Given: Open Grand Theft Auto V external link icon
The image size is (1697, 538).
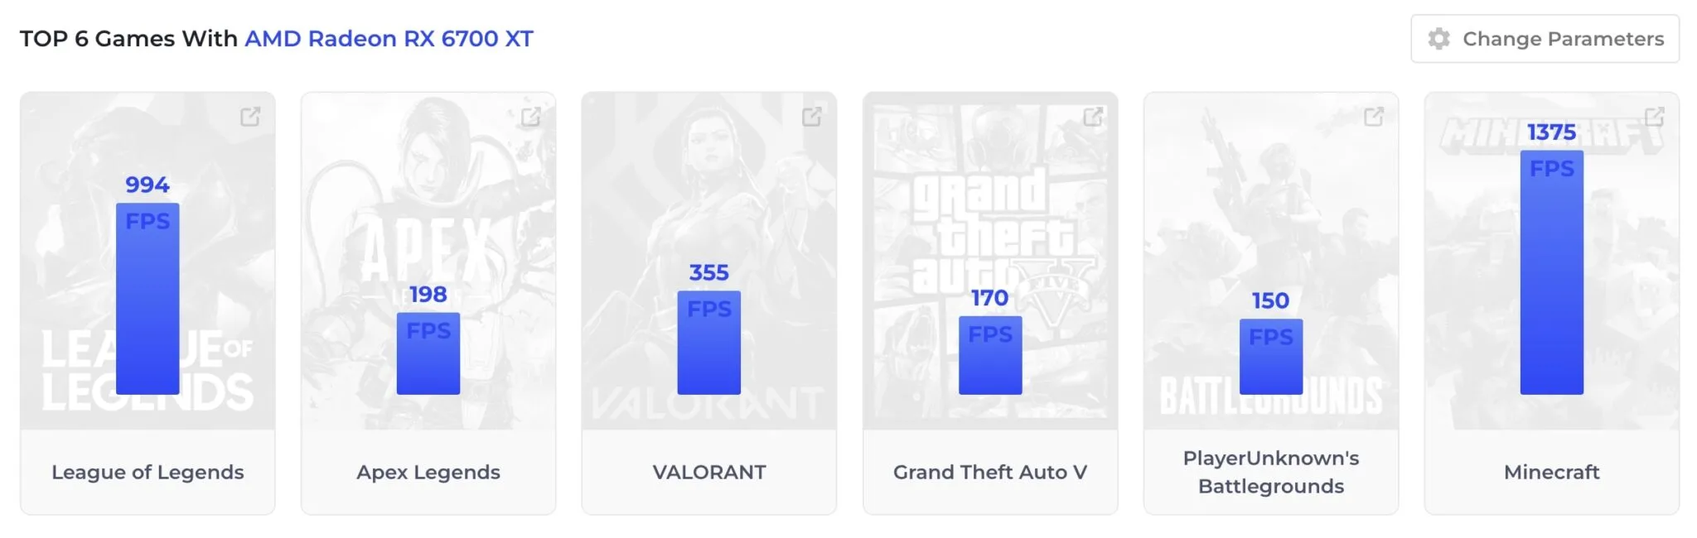Looking at the screenshot, I should (x=1093, y=117).
